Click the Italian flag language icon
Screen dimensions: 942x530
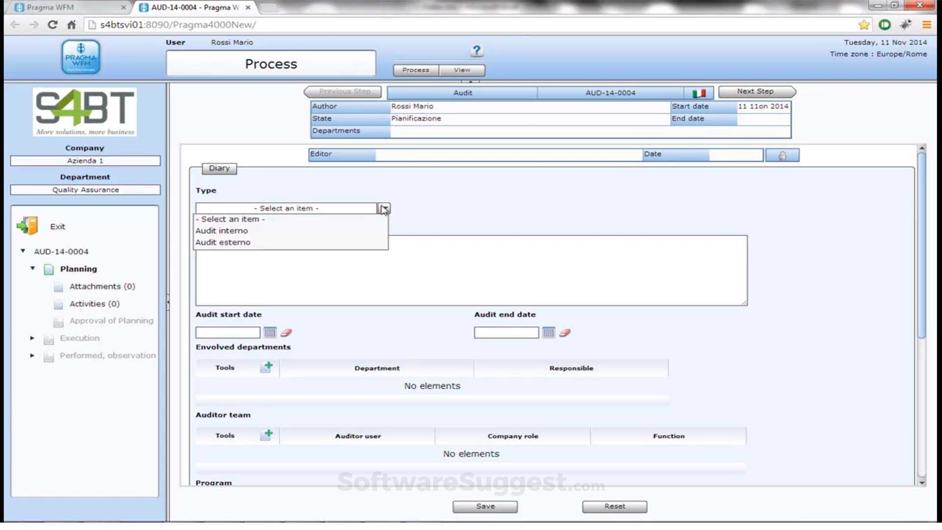(x=699, y=93)
